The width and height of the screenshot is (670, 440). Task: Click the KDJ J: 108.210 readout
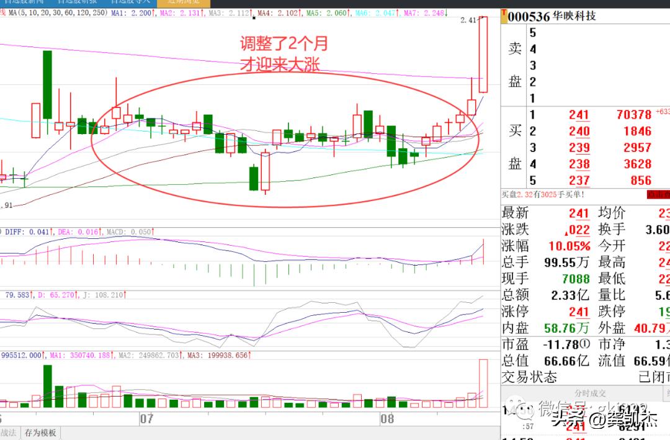104,295
